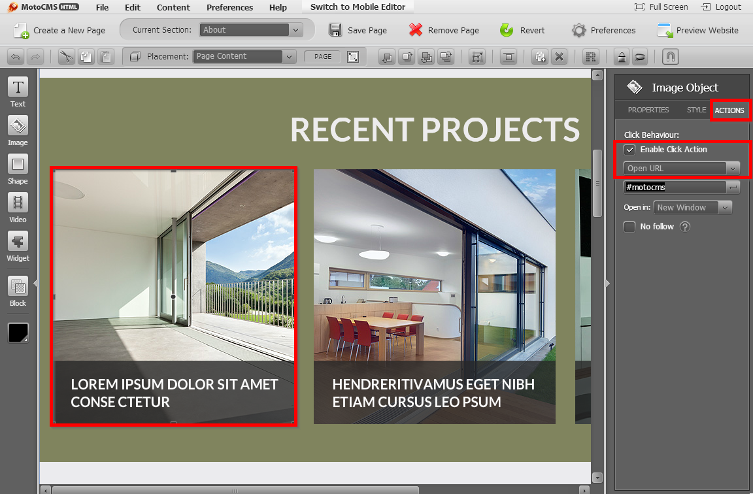This screenshot has width=753, height=494.
Task: Click Switch to Mobile Editor
Action: pos(358,7)
